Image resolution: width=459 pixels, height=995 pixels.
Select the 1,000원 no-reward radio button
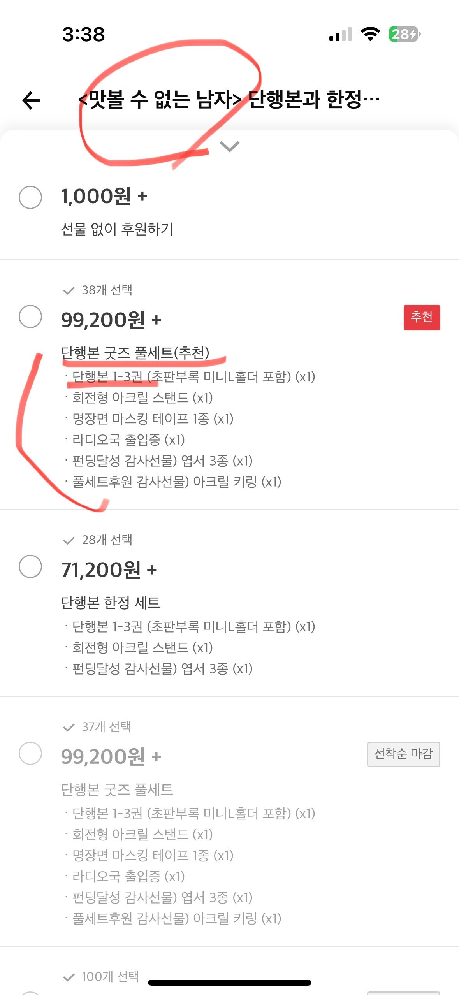pos(30,197)
